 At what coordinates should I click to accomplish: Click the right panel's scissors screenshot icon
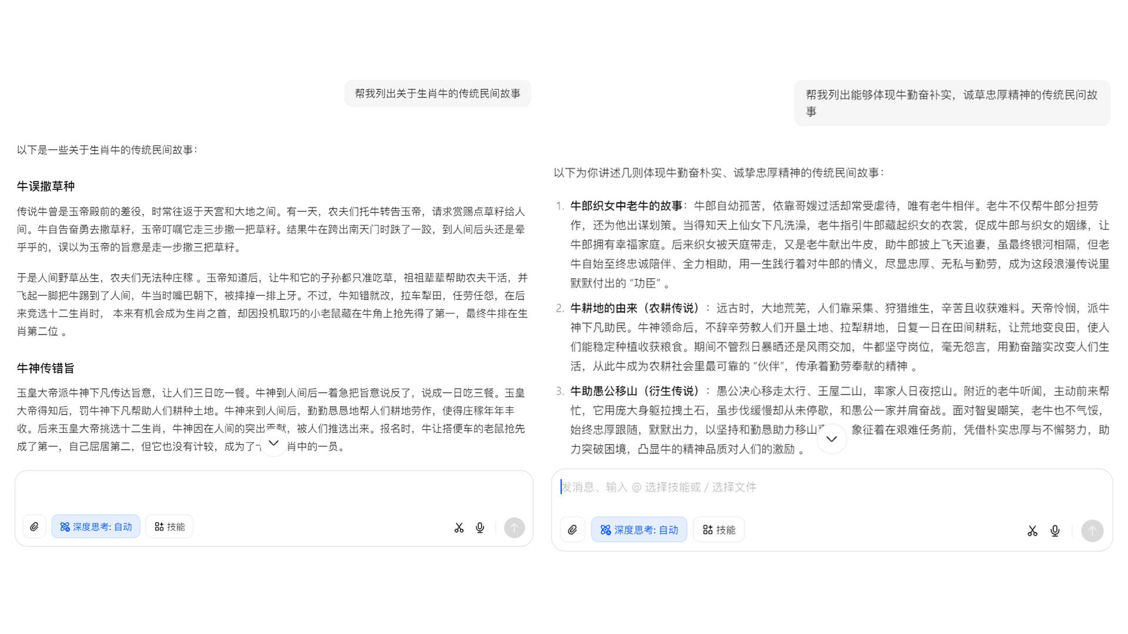(x=1032, y=531)
